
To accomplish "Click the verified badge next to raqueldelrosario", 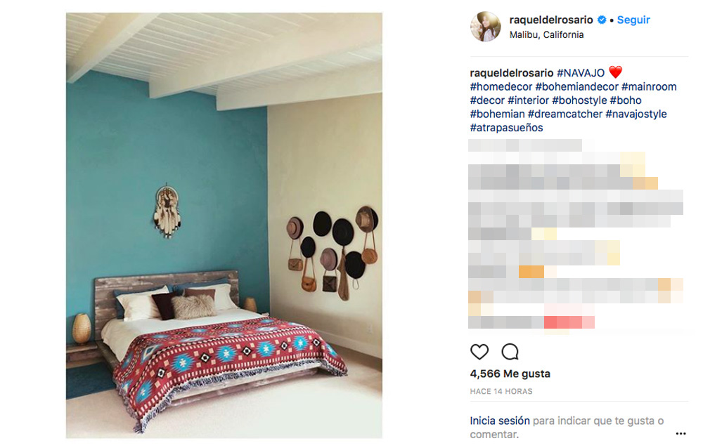I will click(x=602, y=20).
